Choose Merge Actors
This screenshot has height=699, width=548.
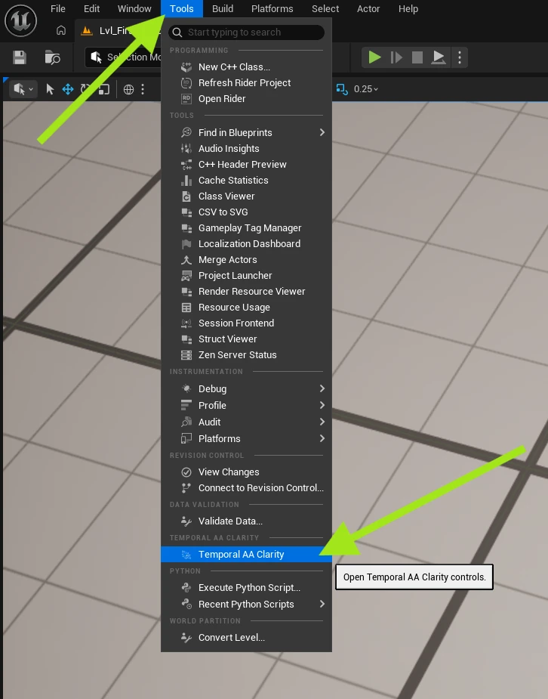(246, 259)
